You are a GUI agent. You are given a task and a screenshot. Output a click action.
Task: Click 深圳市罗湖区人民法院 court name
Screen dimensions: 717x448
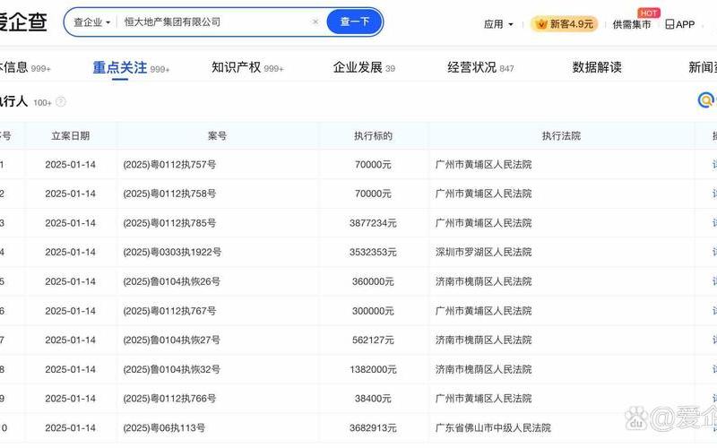coord(484,253)
